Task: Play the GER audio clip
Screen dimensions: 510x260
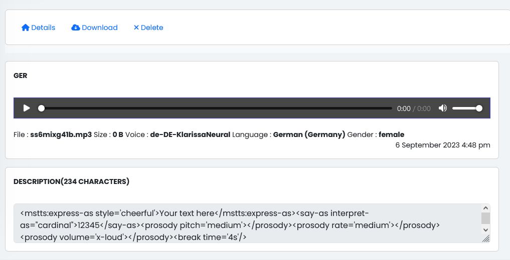Action: click(27, 108)
